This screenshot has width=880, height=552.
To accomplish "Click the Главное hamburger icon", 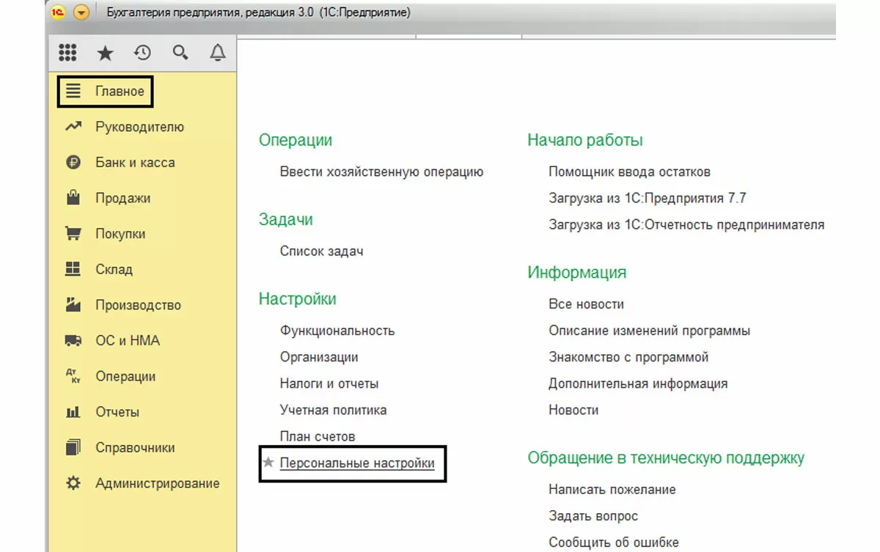I will pyautogui.click(x=73, y=92).
